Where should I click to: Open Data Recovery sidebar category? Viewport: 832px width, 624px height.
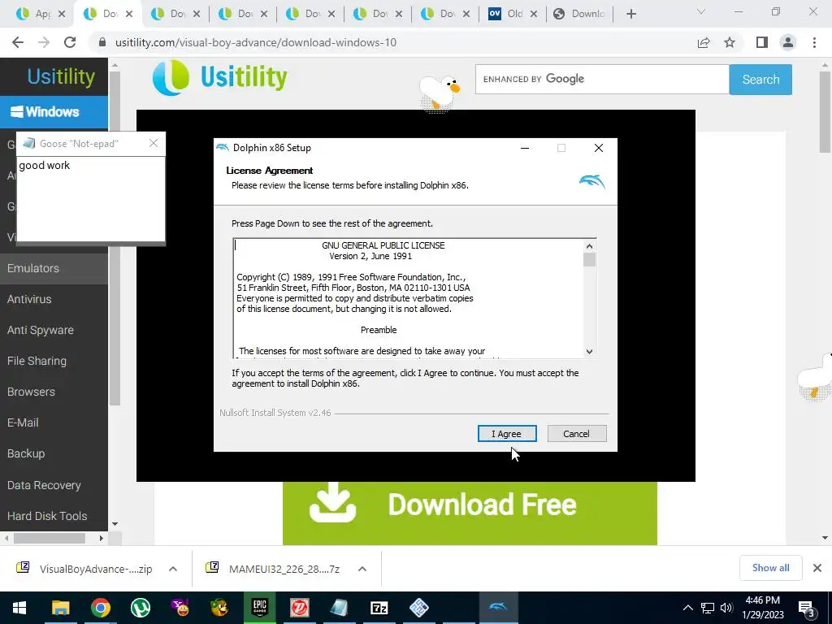[x=54, y=485]
